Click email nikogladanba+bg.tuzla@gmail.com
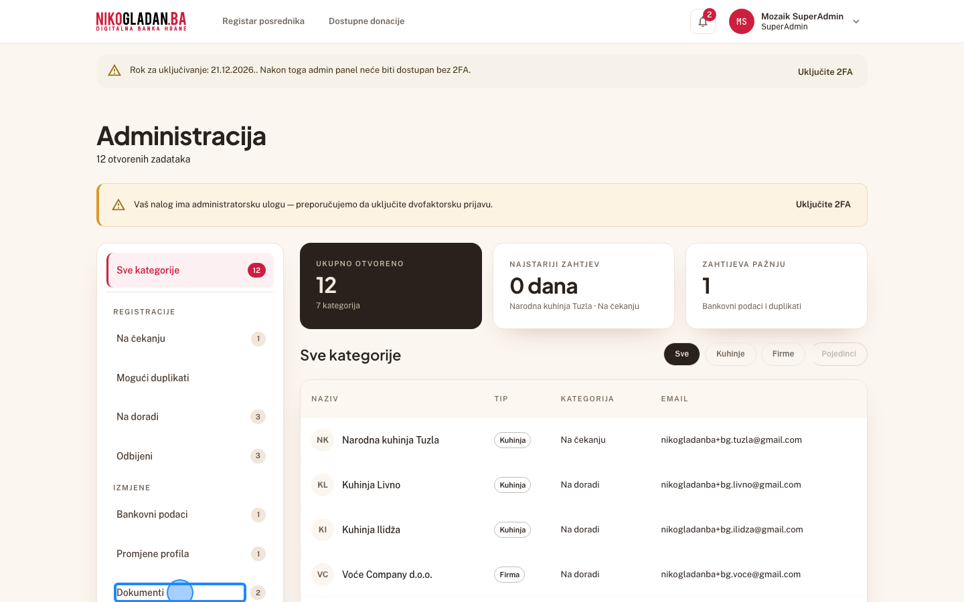The image size is (964, 602). click(731, 440)
